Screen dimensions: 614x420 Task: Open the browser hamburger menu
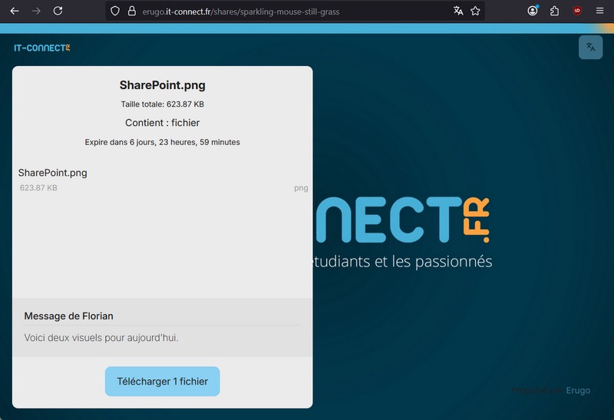point(599,11)
